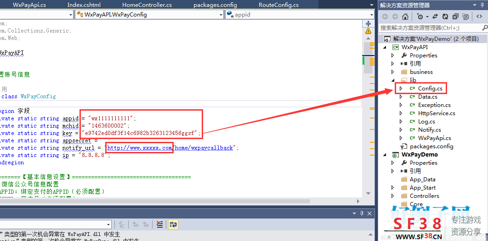Viewport: 488px width, 241px height.
Task: Open Exception.cs file
Action: (x=435, y=105)
